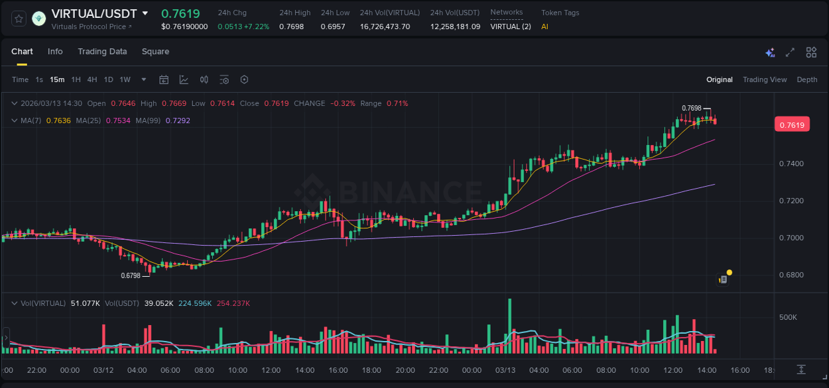829x388 pixels.
Task: Expand chart to fullscreen with the arrow icon
Action: [789, 52]
